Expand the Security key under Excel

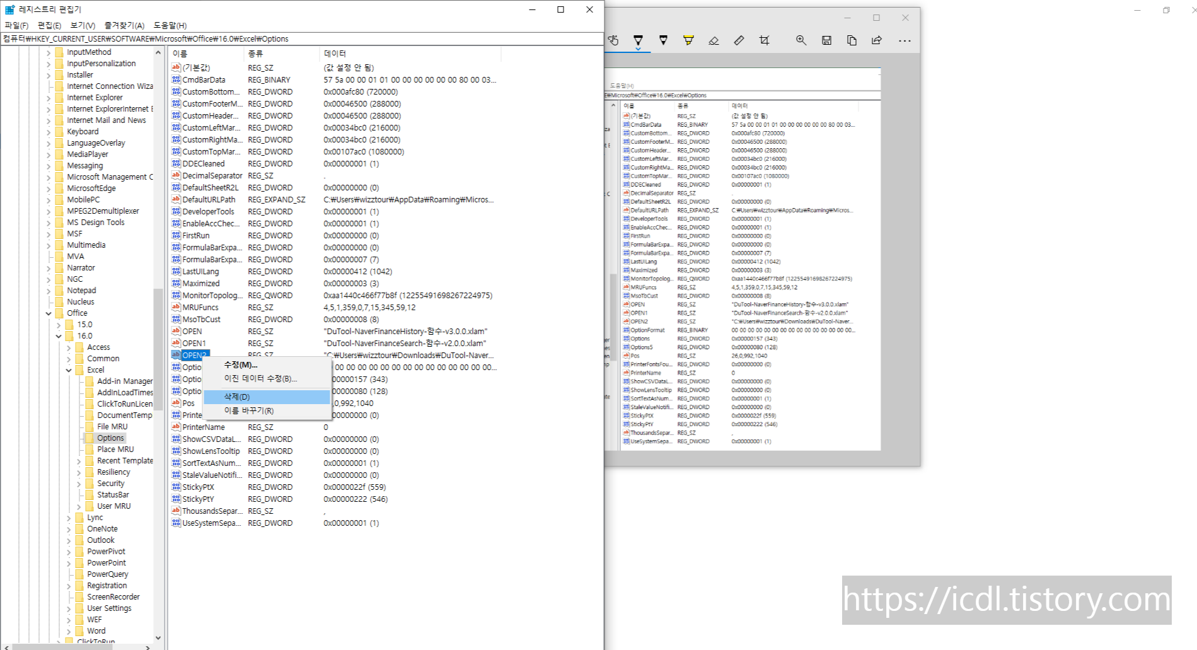(79, 484)
